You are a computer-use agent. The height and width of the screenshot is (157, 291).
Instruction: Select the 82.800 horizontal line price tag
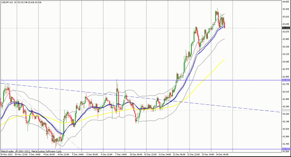click(286, 80)
